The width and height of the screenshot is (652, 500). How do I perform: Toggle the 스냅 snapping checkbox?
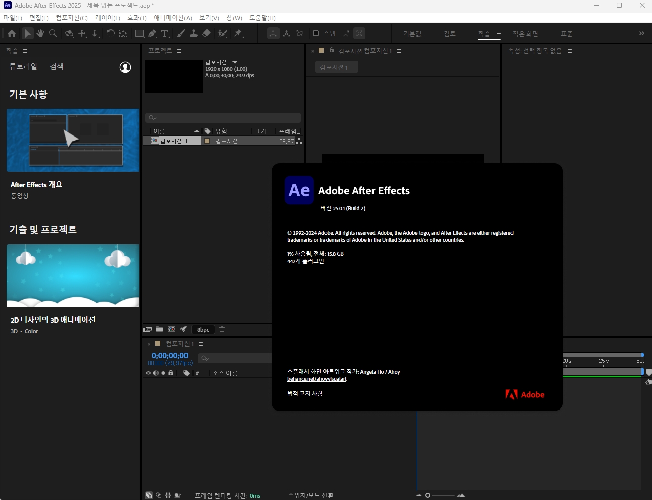(x=316, y=34)
